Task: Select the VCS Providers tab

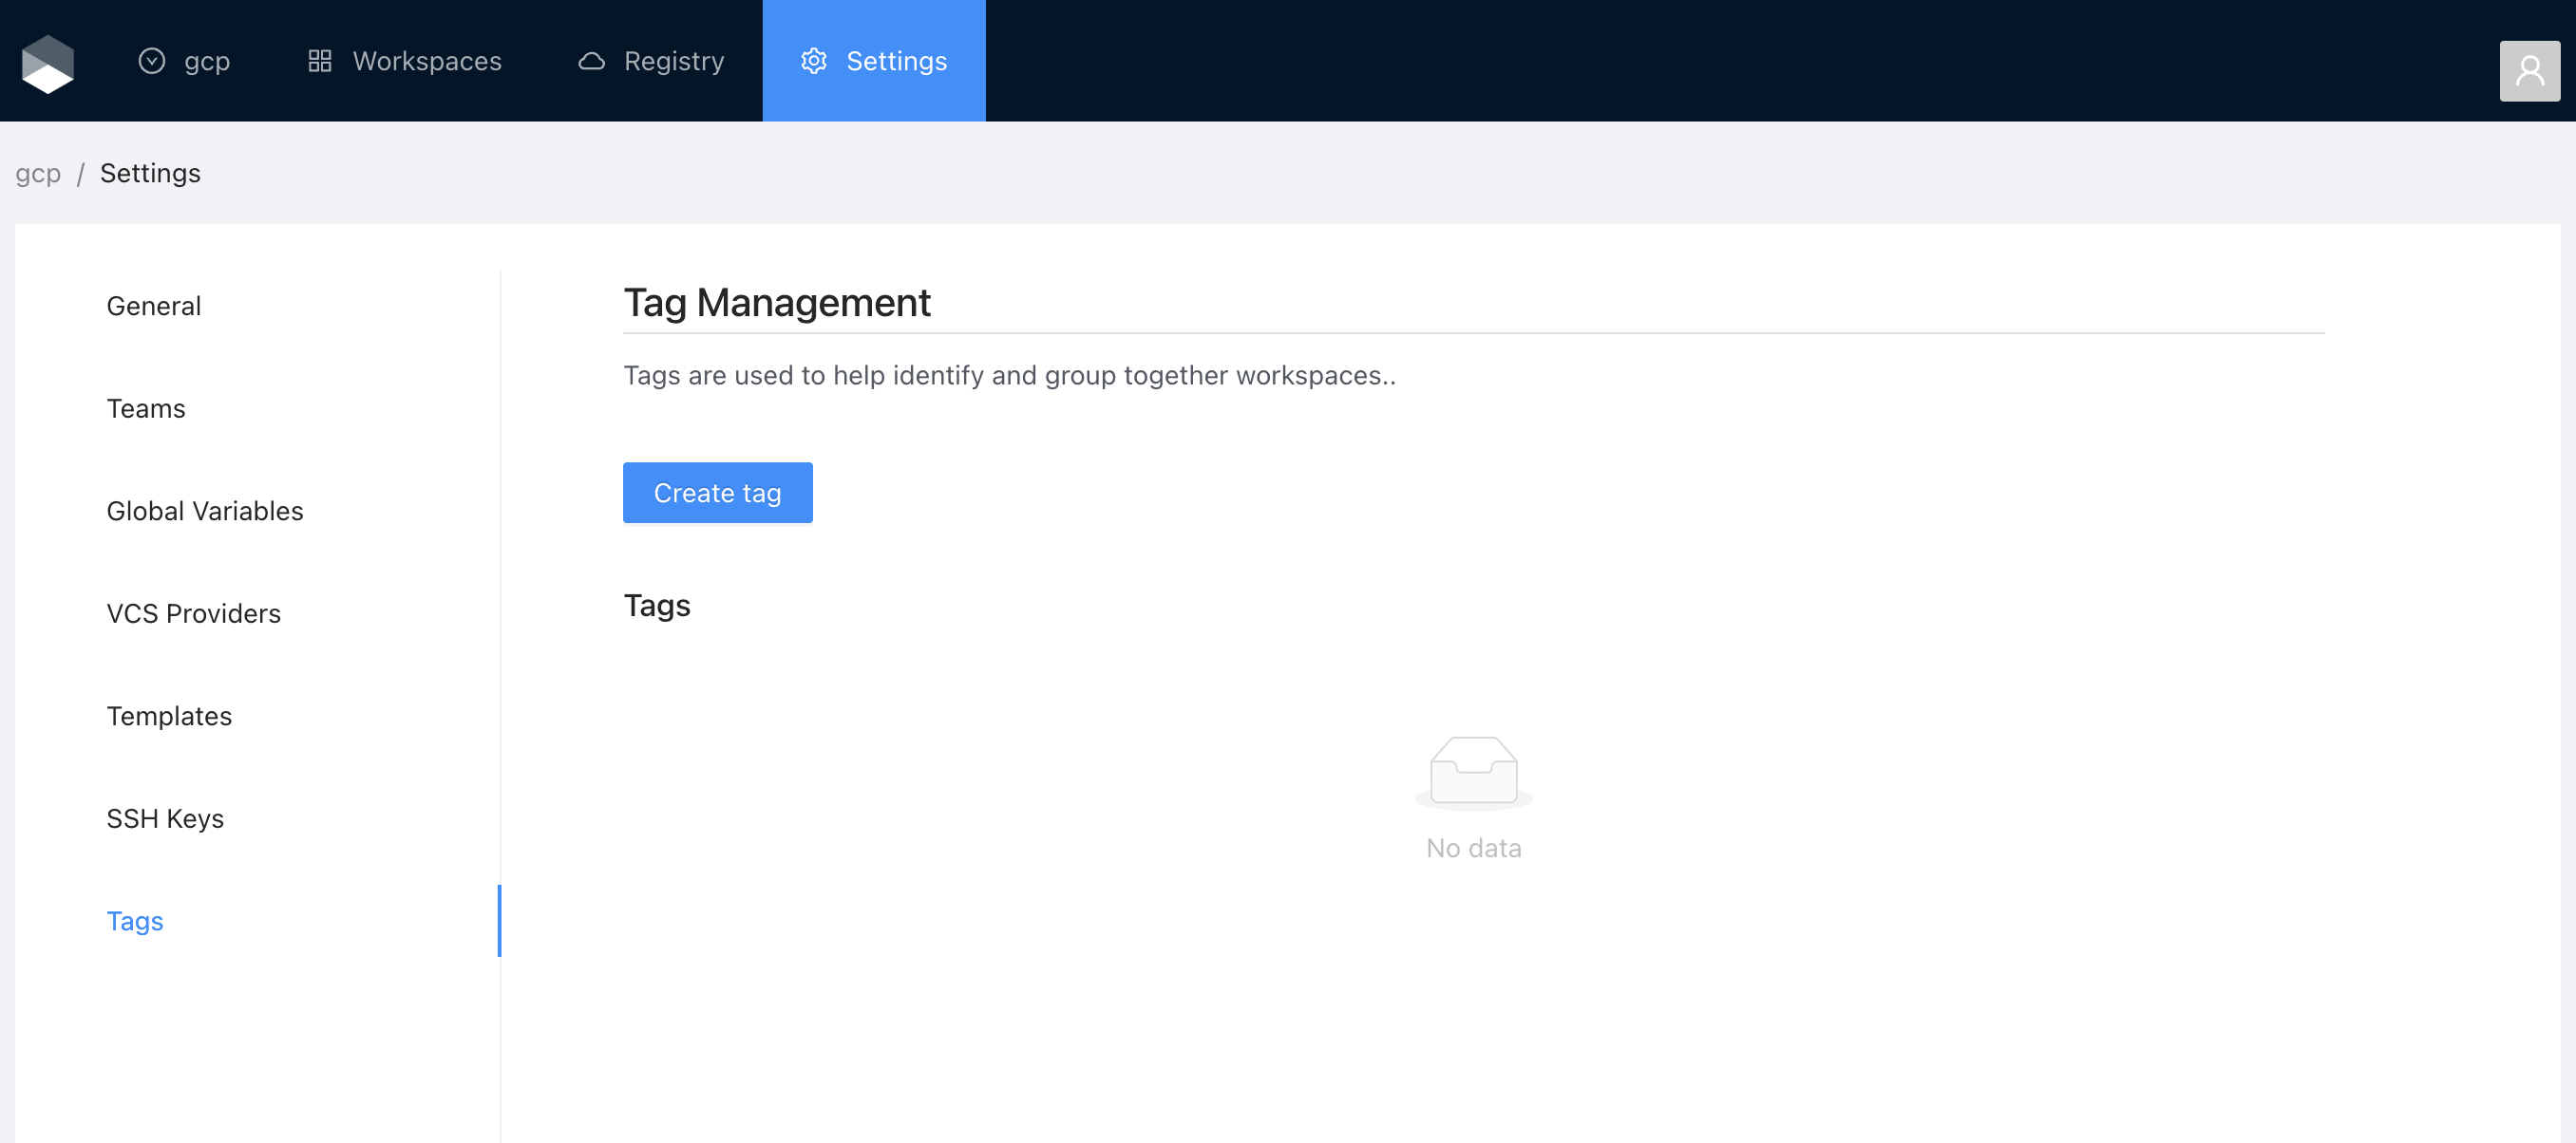Action: [x=194, y=613]
